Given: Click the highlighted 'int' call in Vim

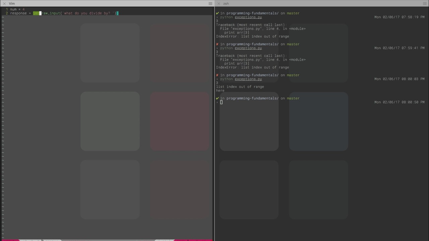Looking at the screenshot, I should [x=36, y=13].
